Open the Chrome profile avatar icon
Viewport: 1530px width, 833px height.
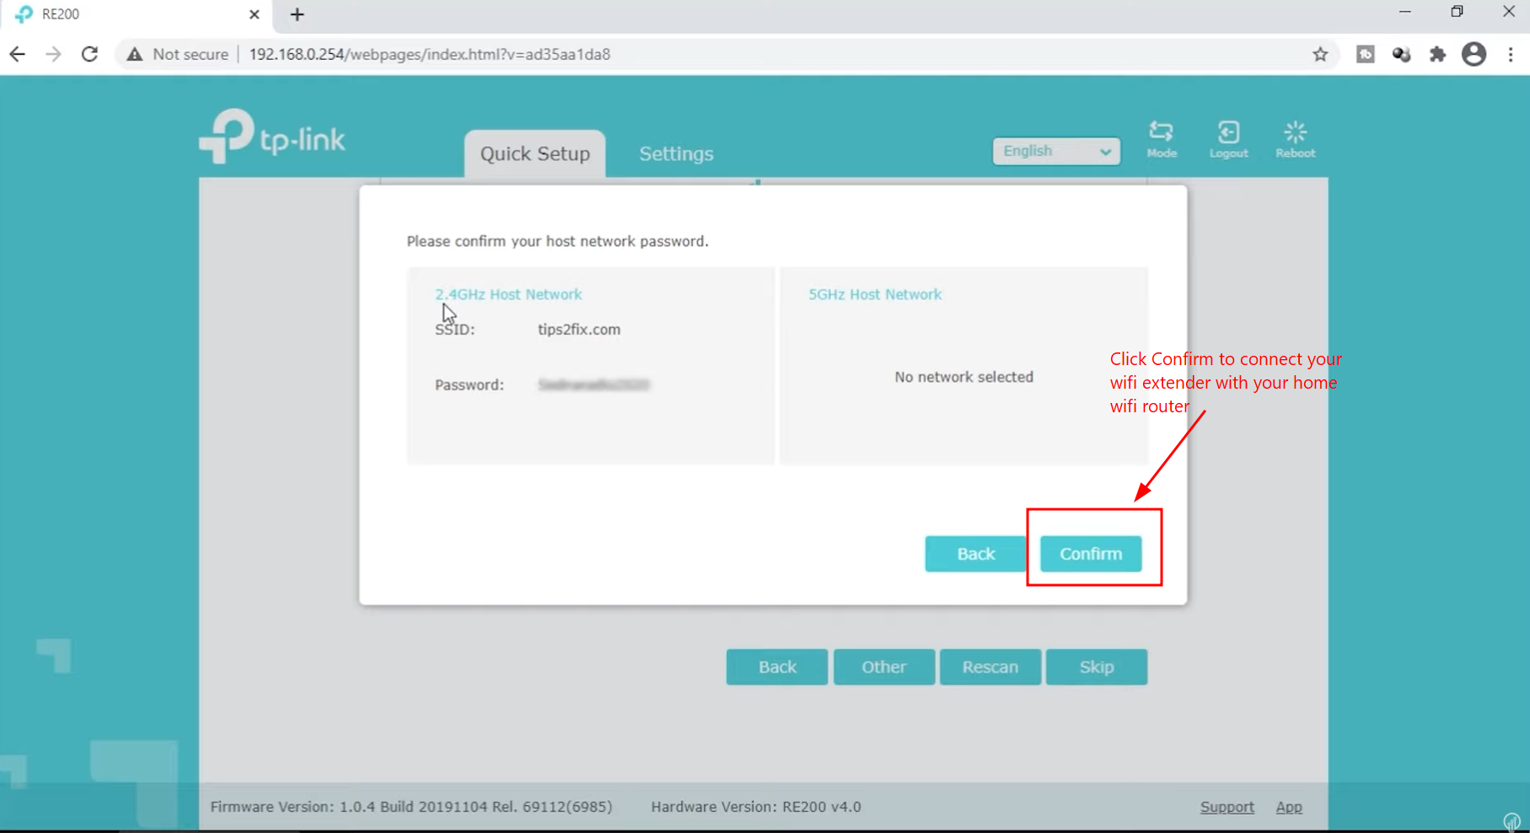click(1474, 55)
